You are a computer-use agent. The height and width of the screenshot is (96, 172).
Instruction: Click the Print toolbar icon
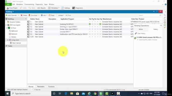click(66, 15)
